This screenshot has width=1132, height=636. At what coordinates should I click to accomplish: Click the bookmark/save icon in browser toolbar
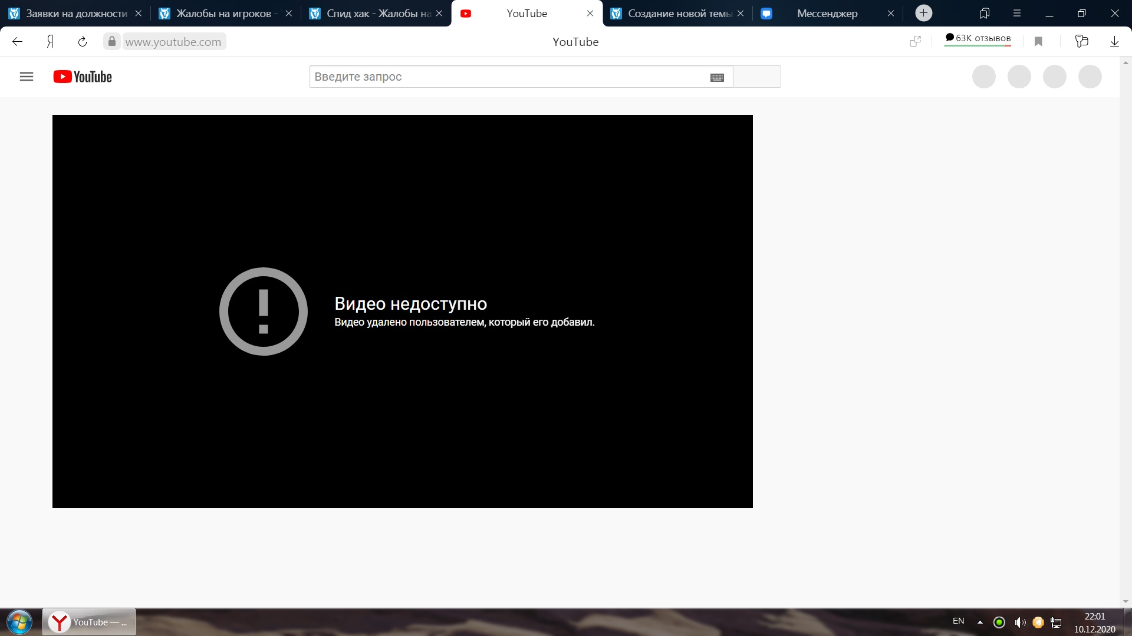[x=1038, y=41]
